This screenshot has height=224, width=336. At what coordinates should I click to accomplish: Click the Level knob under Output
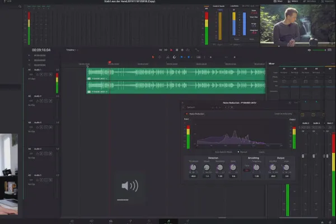tap(286, 167)
